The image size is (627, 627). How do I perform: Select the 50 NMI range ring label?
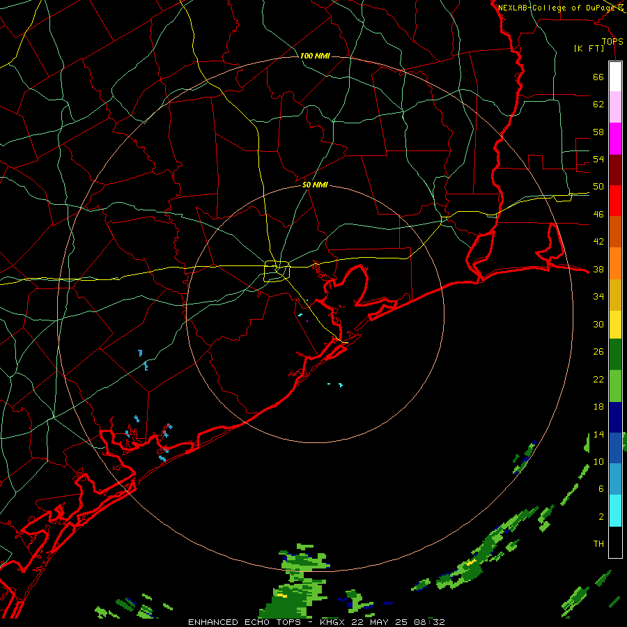(315, 185)
